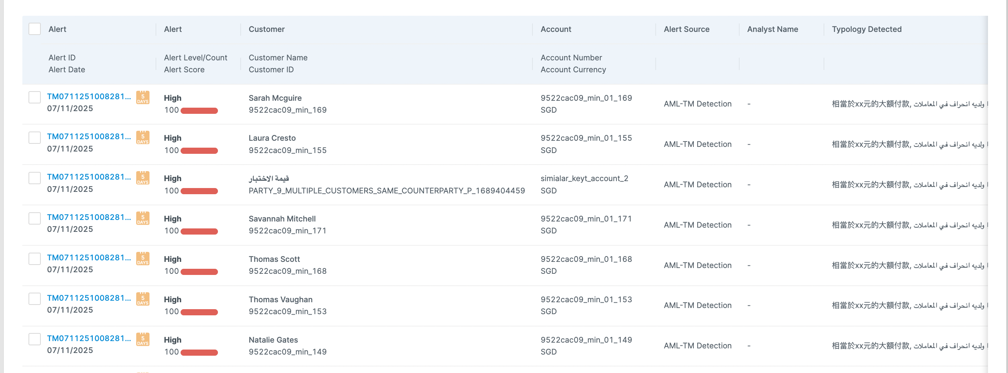The height and width of the screenshot is (373, 1008).
Task: Select the checkbox for Savannah Mitchell's alert
Action: click(35, 218)
